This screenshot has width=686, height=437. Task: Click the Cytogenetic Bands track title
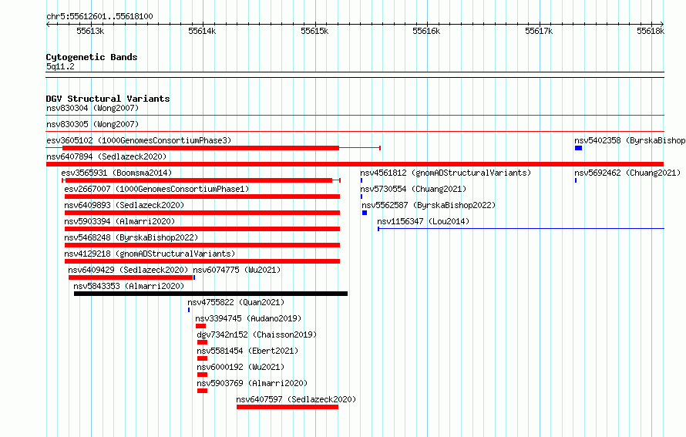pyautogui.click(x=92, y=57)
